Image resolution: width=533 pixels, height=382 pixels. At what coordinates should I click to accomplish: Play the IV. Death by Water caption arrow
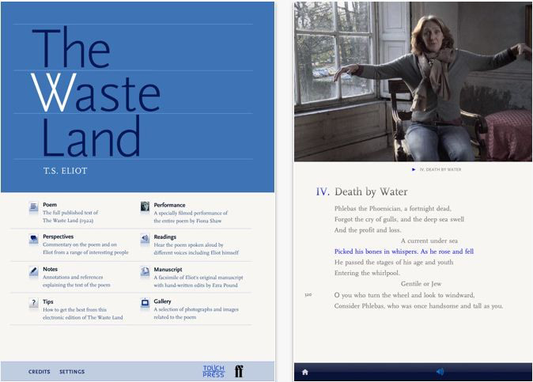414,169
